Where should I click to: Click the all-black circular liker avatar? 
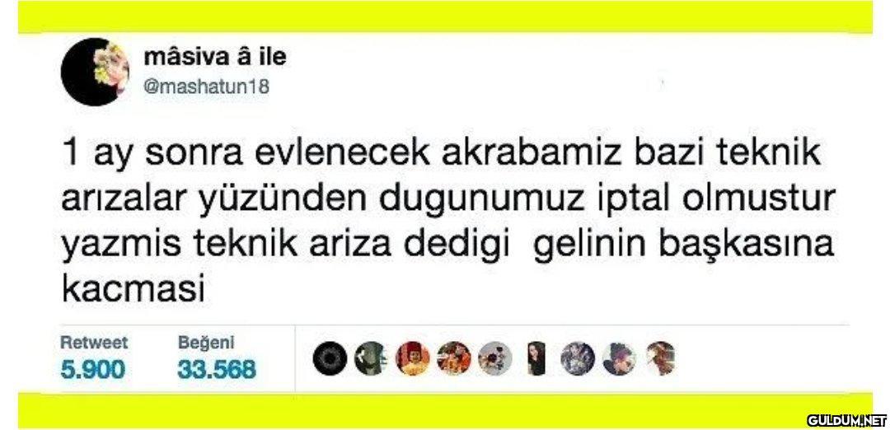[330, 358]
